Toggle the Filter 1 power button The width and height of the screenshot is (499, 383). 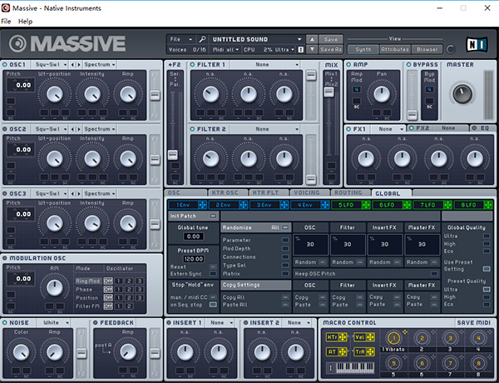[x=193, y=64]
